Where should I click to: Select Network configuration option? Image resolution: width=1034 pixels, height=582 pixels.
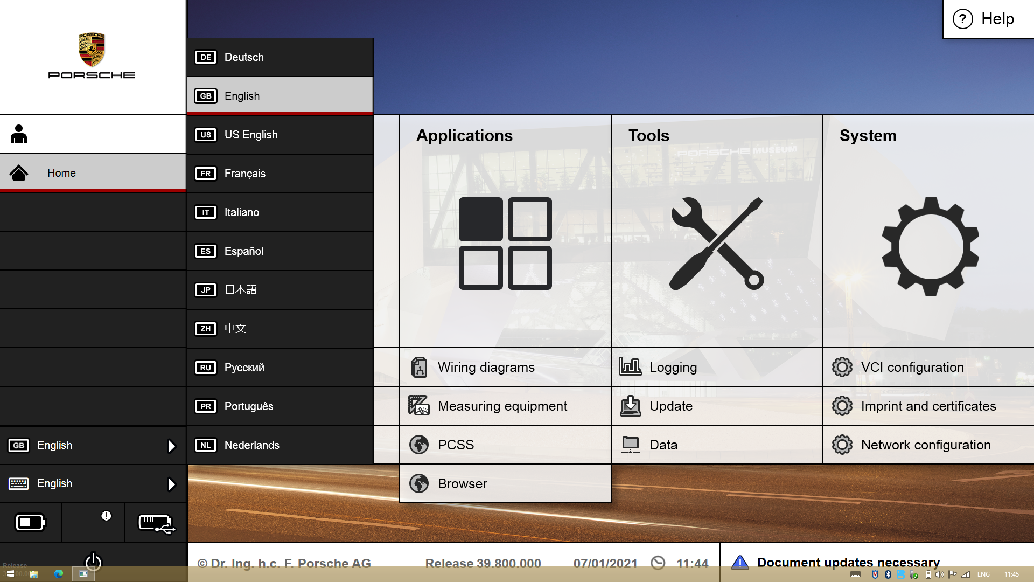926,444
